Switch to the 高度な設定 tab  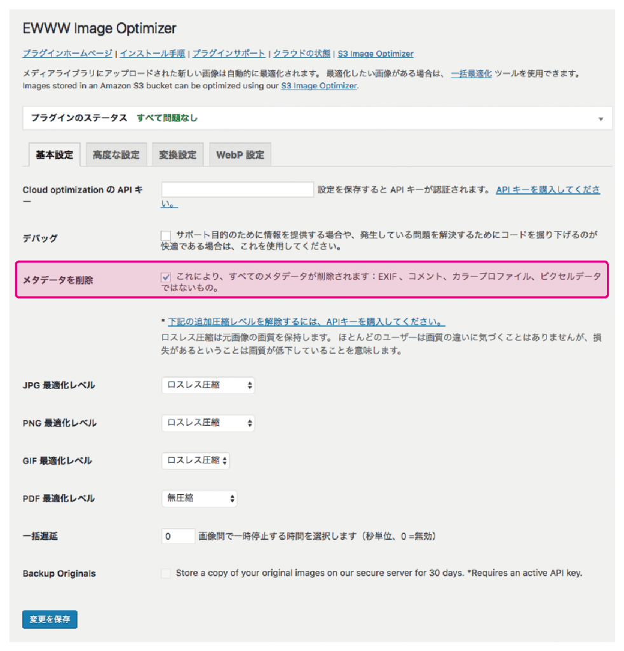click(116, 155)
